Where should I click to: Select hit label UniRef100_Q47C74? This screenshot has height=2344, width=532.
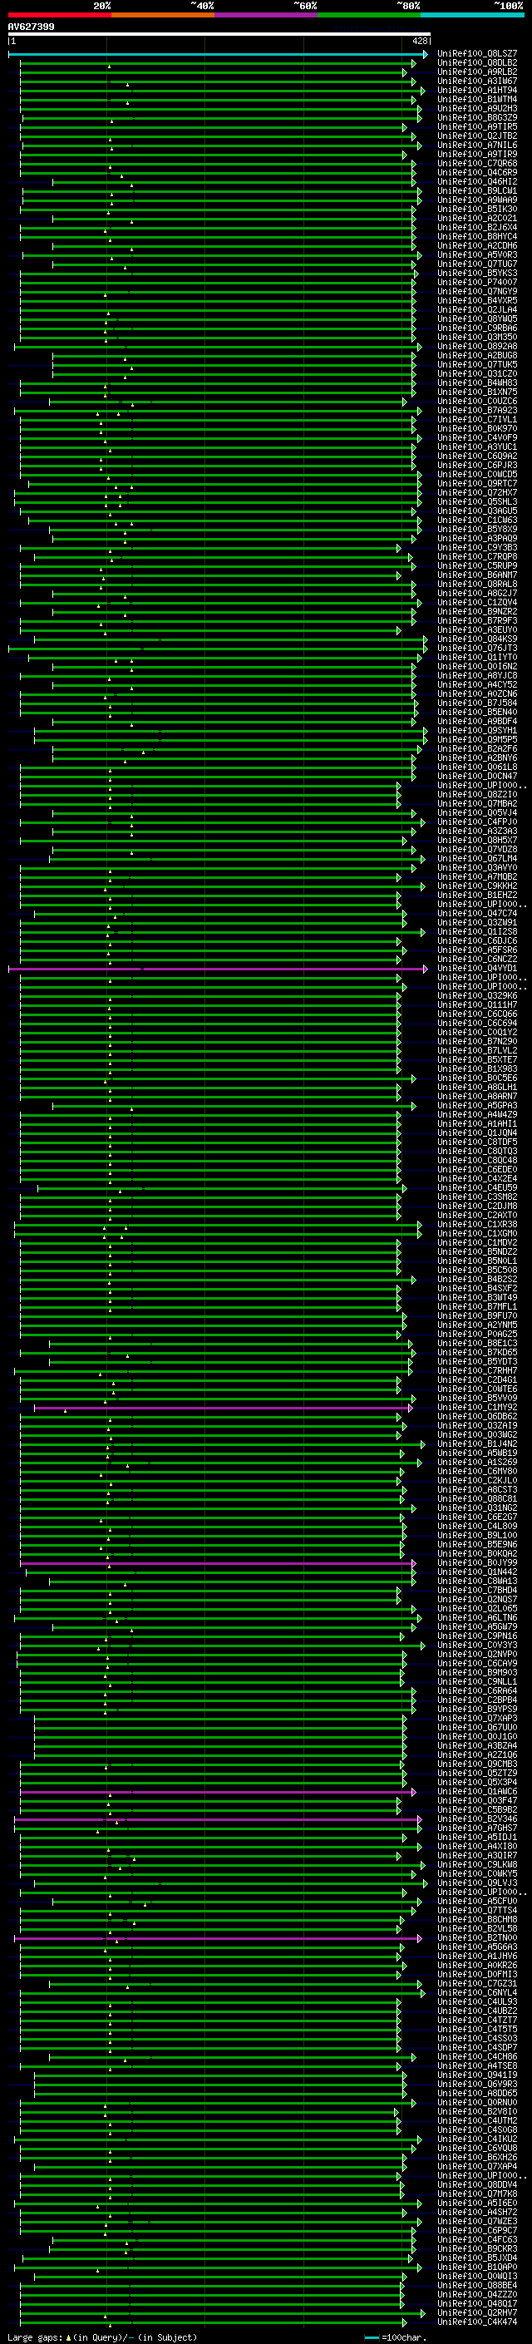pos(477,914)
